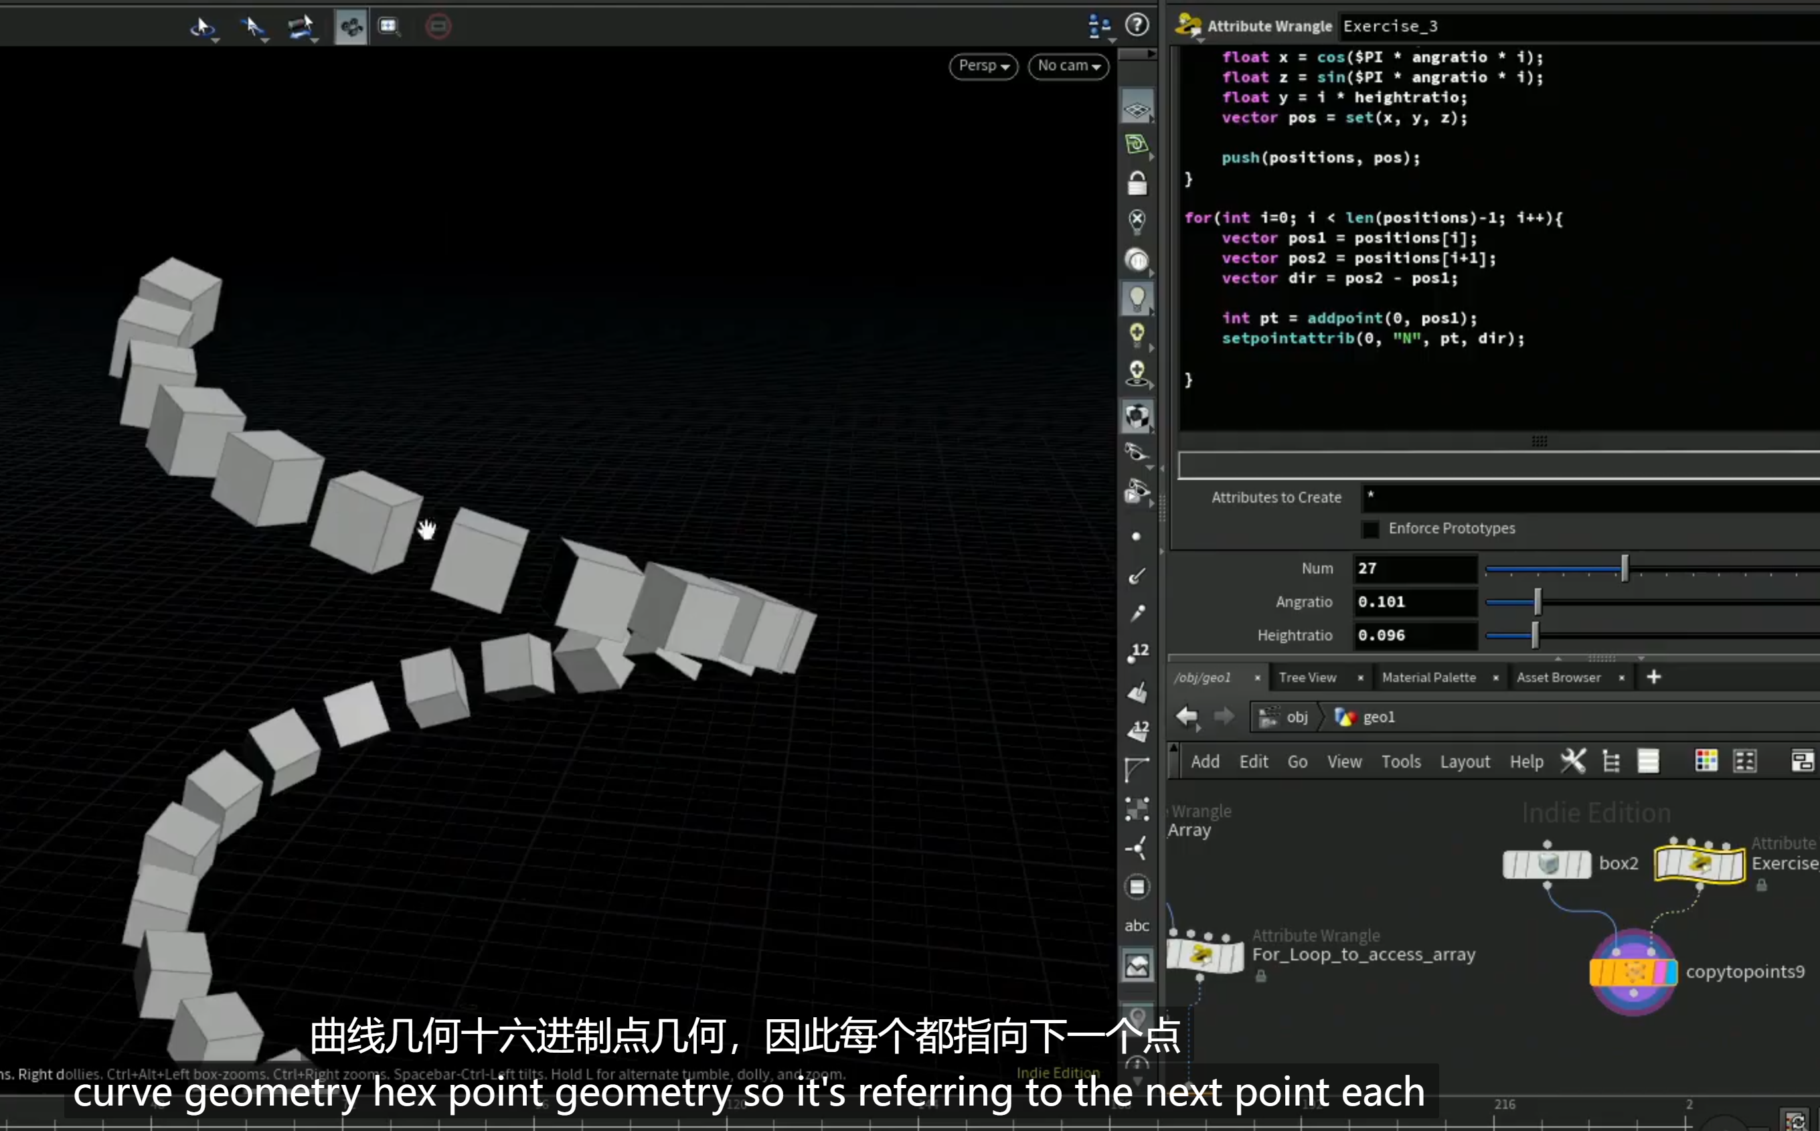Toggle the normal lighting lightbulb icon
The height and width of the screenshot is (1131, 1820).
[1137, 298]
